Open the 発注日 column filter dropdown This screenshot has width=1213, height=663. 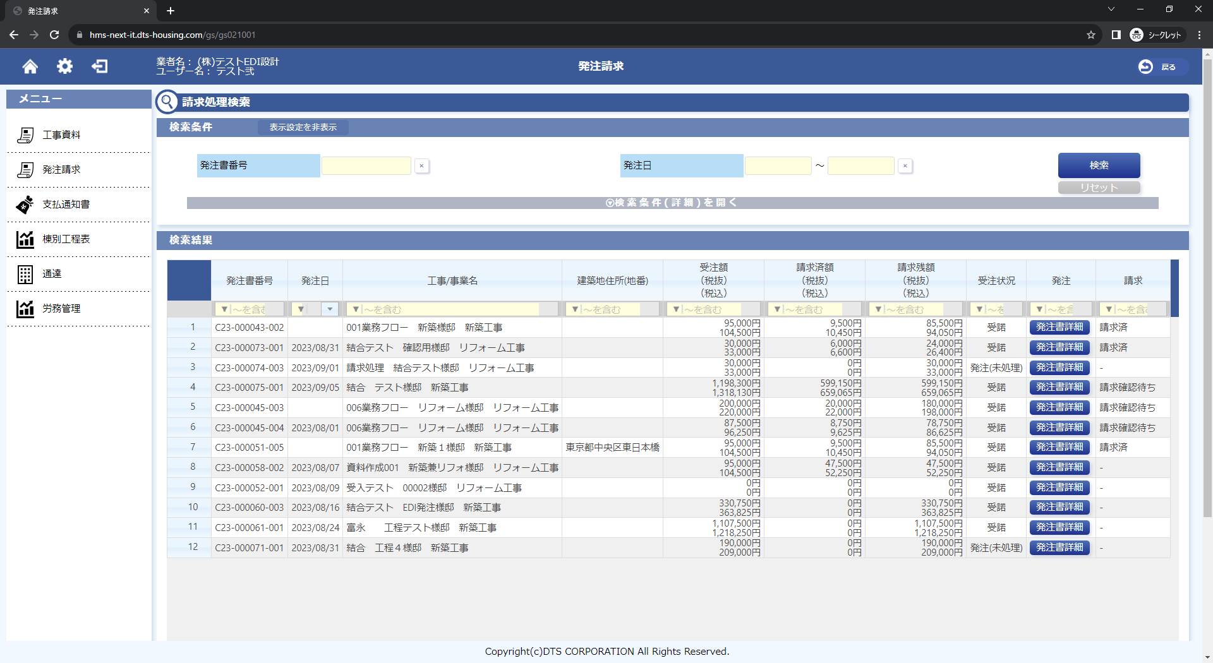[330, 309]
